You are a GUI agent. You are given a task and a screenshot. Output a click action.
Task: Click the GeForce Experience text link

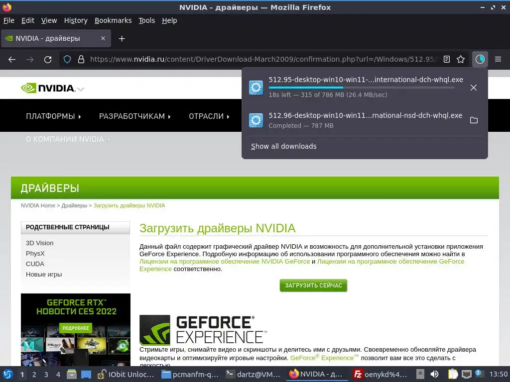tap(324, 358)
